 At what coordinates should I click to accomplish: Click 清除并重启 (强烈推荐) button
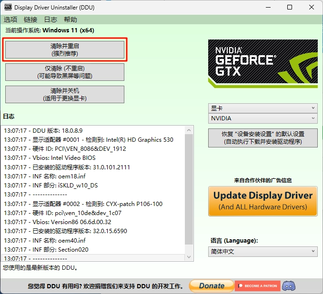click(x=65, y=50)
